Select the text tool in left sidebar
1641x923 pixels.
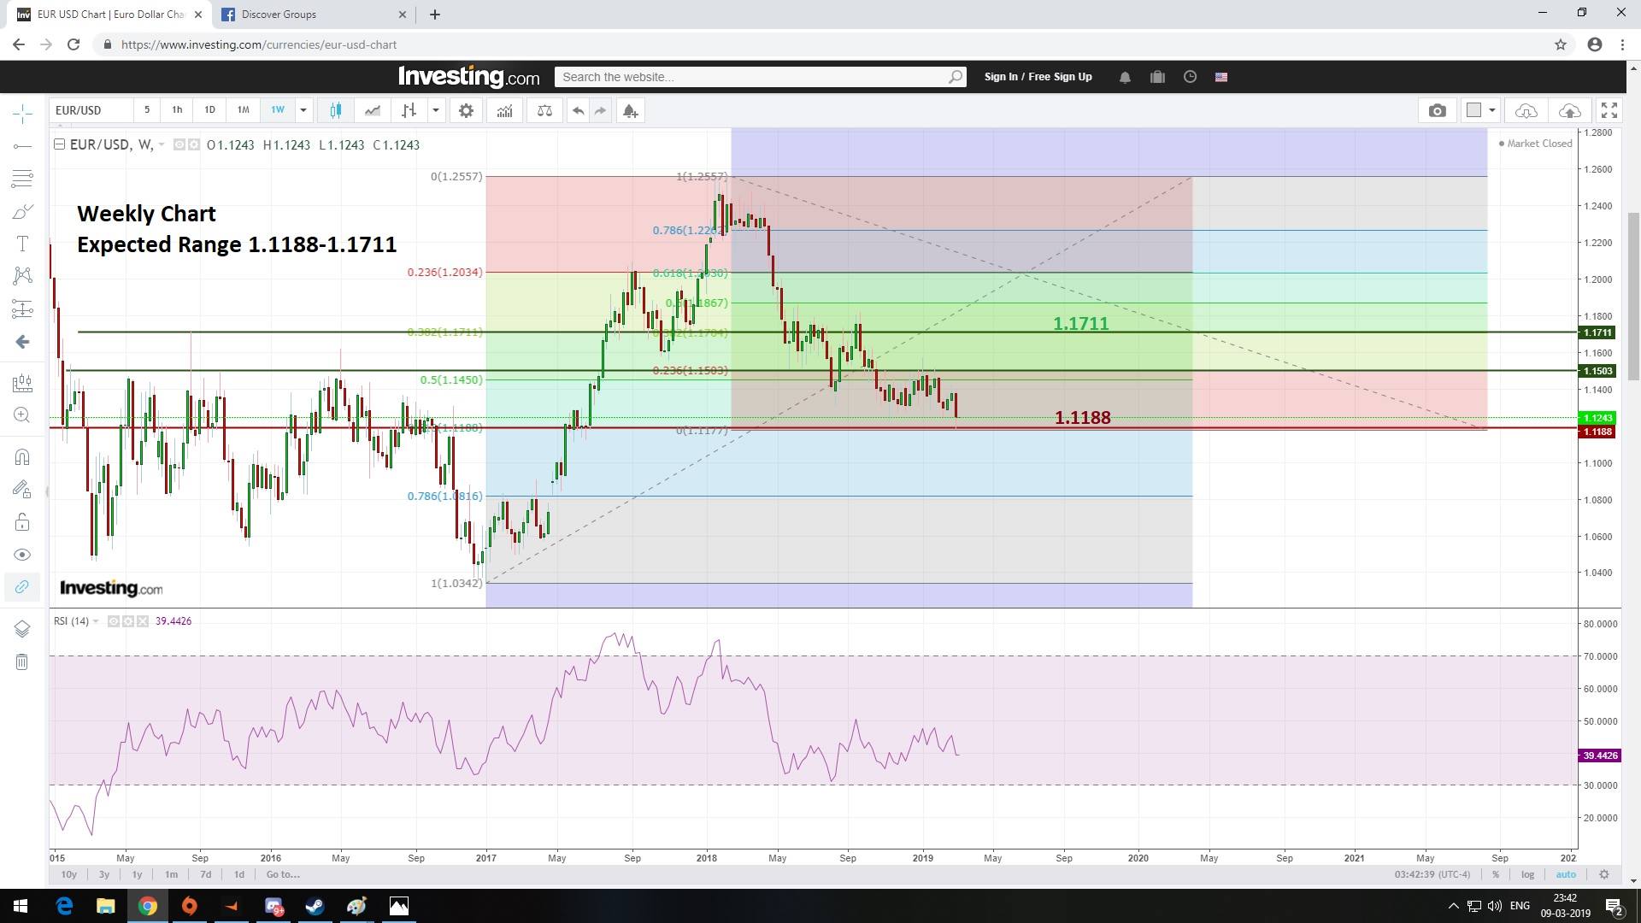click(22, 244)
